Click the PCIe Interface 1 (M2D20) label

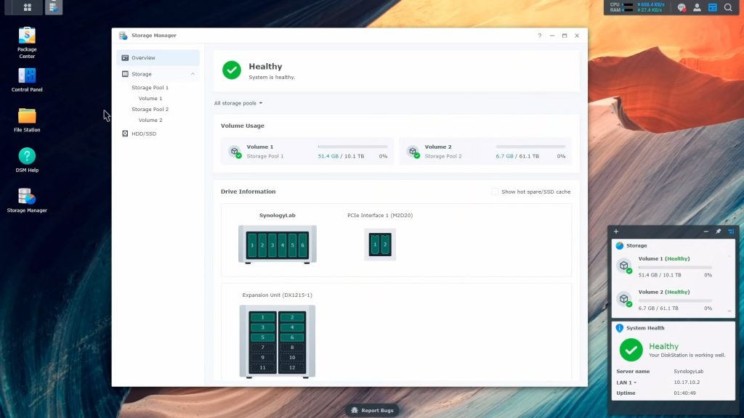[x=380, y=215]
